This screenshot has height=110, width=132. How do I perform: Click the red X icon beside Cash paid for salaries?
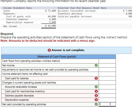96,78
